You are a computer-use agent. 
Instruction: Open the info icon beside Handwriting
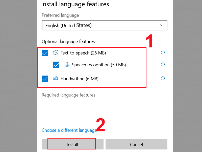pos(163,78)
